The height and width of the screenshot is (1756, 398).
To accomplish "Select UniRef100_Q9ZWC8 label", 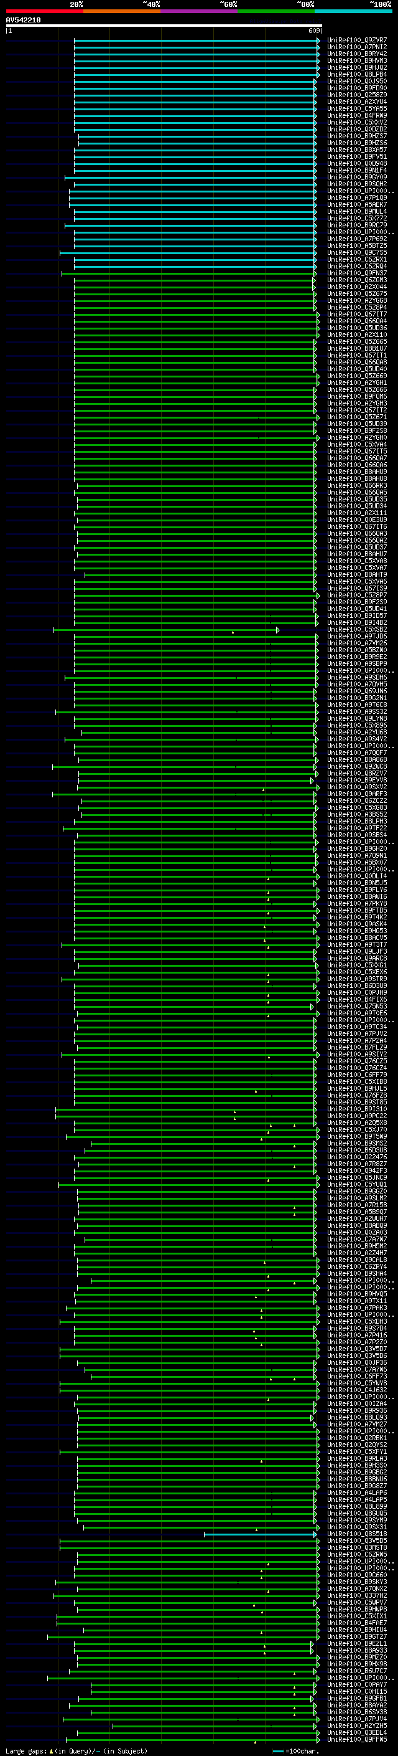I will click(x=357, y=767).
